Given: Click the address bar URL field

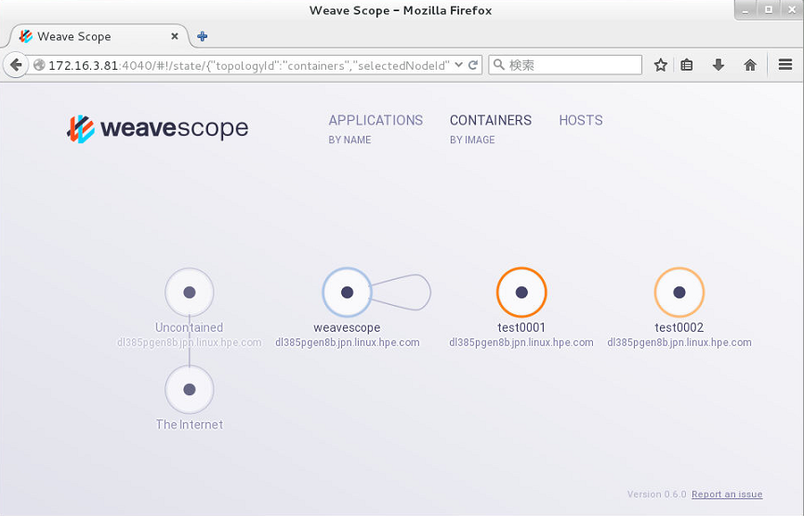Looking at the screenshot, I should tap(249, 65).
